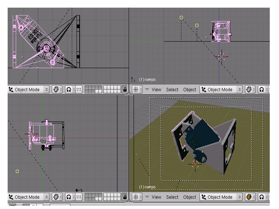Screen dimensions: 279x209
Task: Toggle move object centers only in lower-left header
Action: coord(79,197)
